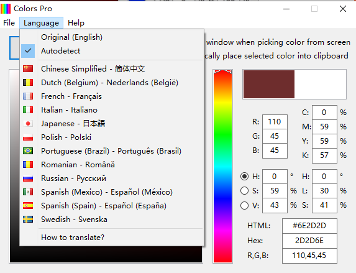The width and height of the screenshot is (356, 273).
Task: Click the HTML field #6E2D2D
Action: 309,226
